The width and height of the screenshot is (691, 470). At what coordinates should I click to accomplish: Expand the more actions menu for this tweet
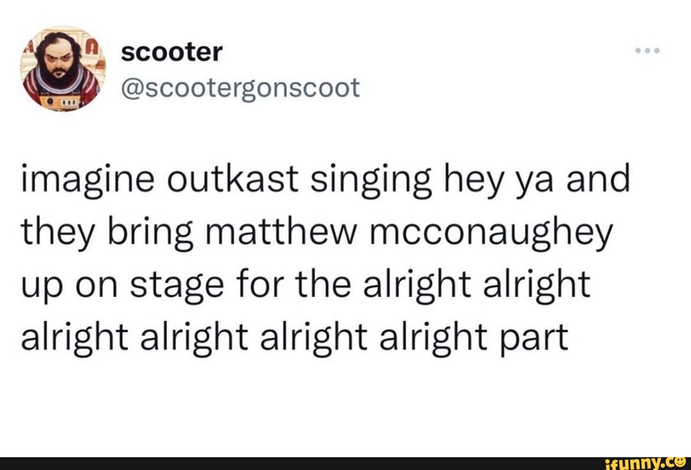click(x=648, y=49)
